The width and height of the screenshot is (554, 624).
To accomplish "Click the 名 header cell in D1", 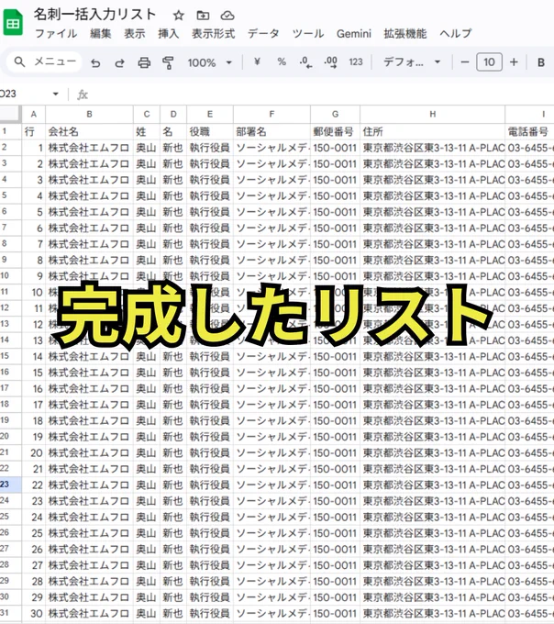I will click(173, 132).
